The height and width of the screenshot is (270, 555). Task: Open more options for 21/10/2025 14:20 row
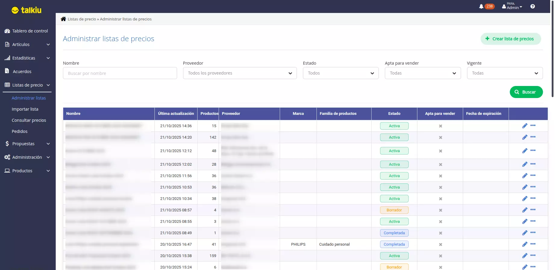pyautogui.click(x=533, y=137)
